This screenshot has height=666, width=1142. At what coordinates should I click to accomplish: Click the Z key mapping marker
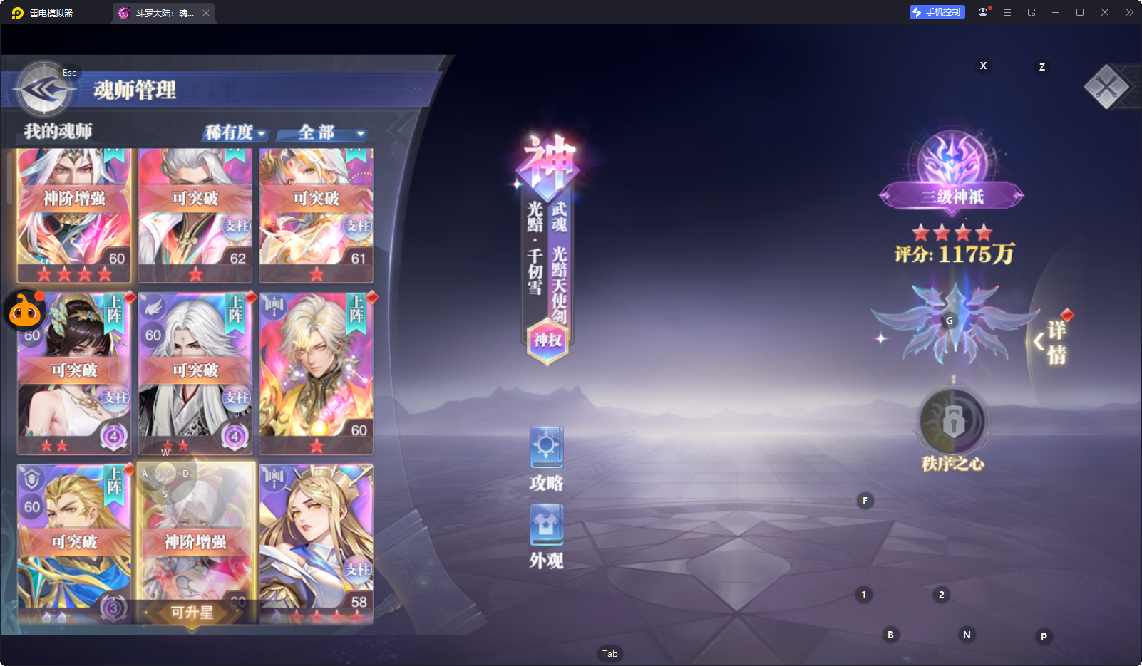tap(1042, 67)
